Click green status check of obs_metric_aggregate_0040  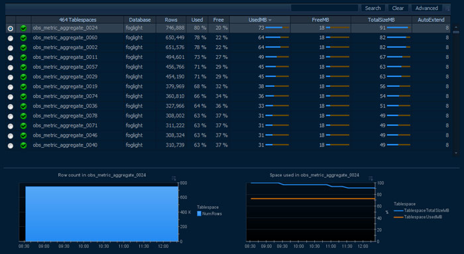tap(23, 145)
